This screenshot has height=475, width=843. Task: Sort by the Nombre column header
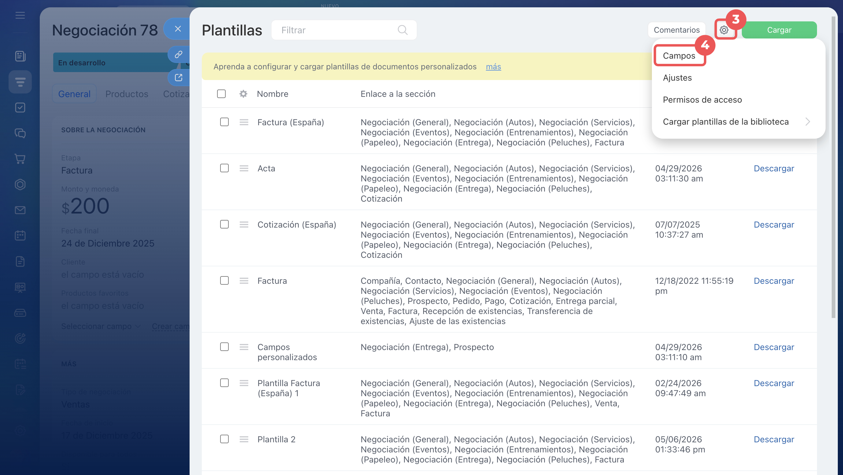272,94
